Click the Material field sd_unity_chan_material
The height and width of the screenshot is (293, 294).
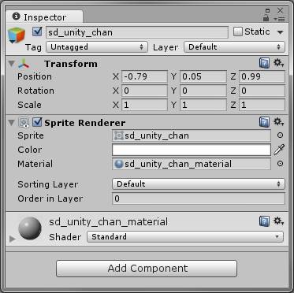pos(192,164)
